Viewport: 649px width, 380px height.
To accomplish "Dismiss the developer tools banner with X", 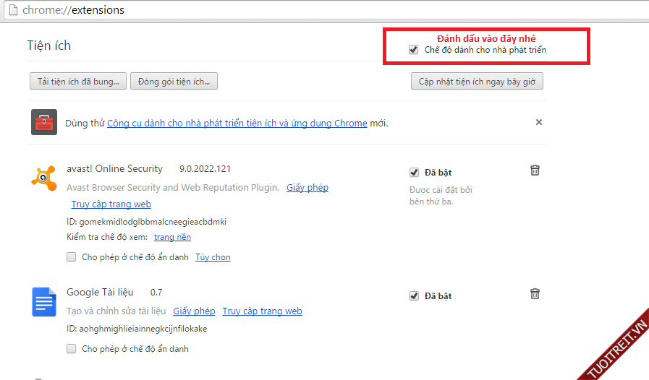I will tap(538, 122).
